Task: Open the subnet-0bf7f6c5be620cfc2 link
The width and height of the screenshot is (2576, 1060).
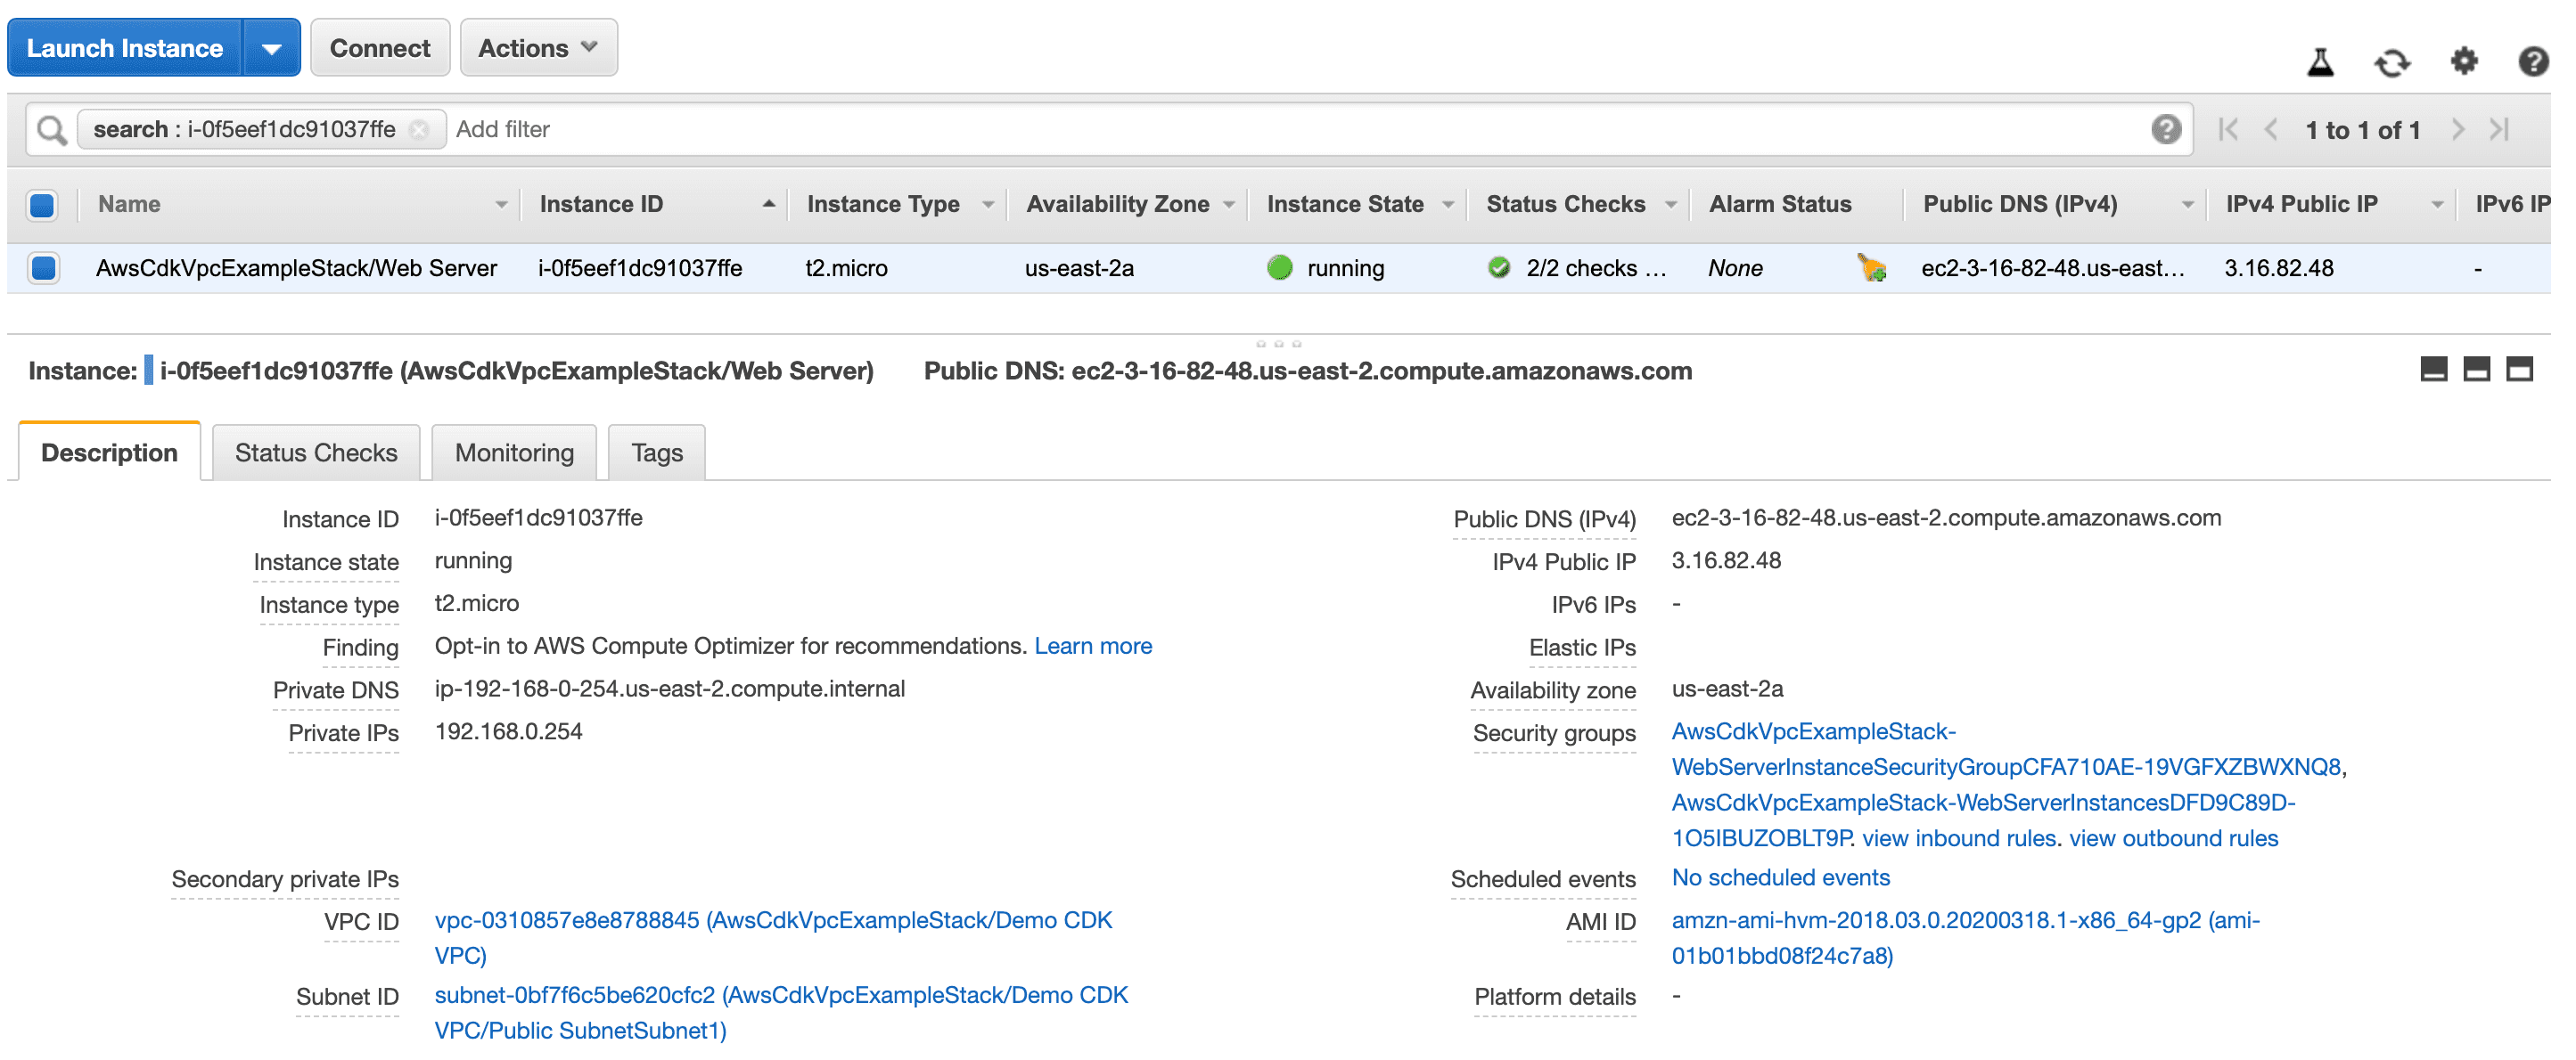Action: click(781, 1013)
